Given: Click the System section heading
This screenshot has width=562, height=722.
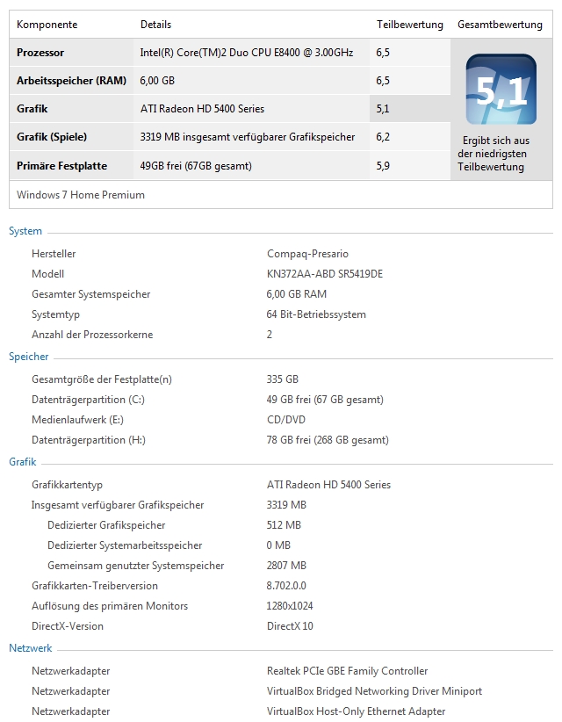Looking at the screenshot, I should pyautogui.click(x=25, y=231).
